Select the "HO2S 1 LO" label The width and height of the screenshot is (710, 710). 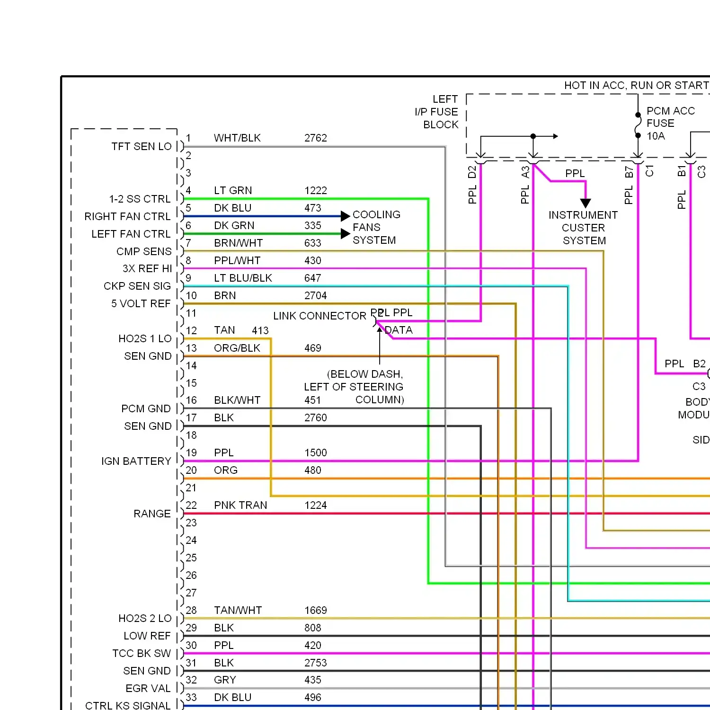[145, 338]
